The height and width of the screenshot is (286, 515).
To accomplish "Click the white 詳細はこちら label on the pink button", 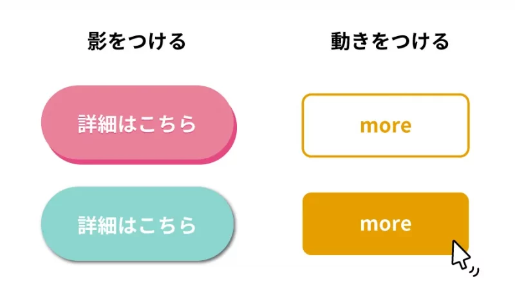I will click(136, 123).
